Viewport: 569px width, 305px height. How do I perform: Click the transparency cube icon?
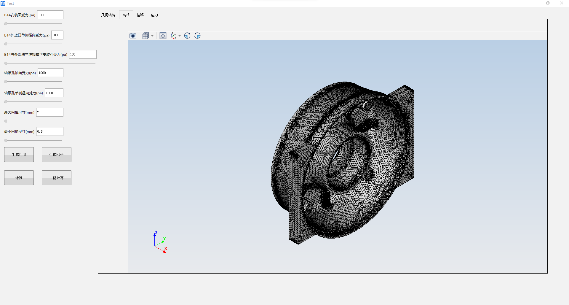point(146,36)
